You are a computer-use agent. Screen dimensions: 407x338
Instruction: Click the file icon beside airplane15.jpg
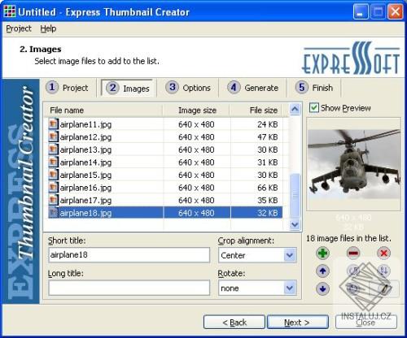coord(53,175)
